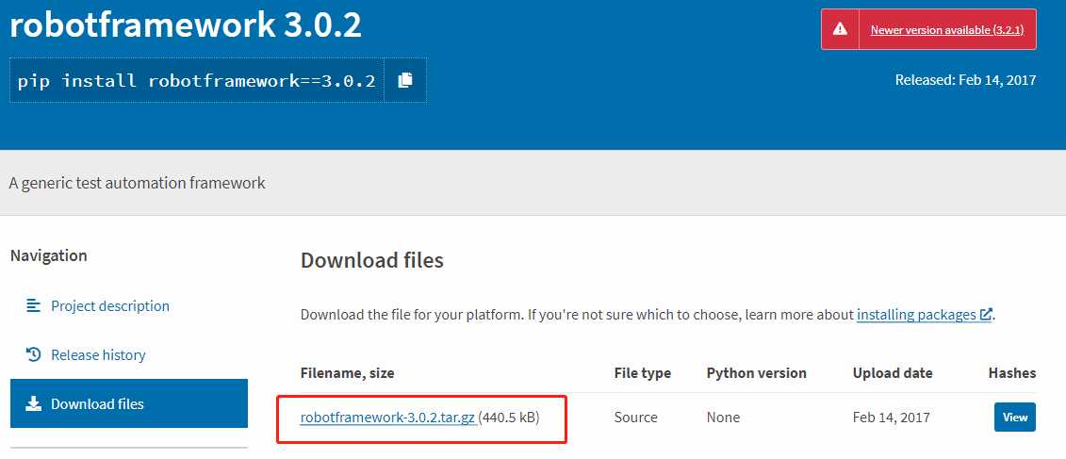Follow the installing packages link
The height and width of the screenshot is (459, 1066).
click(x=916, y=315)
